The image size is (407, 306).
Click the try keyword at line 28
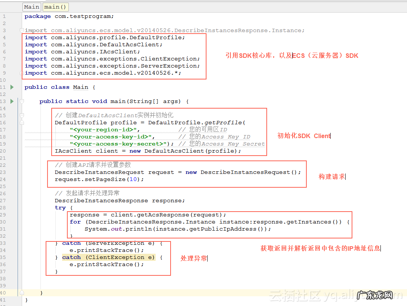pos(60,207)
